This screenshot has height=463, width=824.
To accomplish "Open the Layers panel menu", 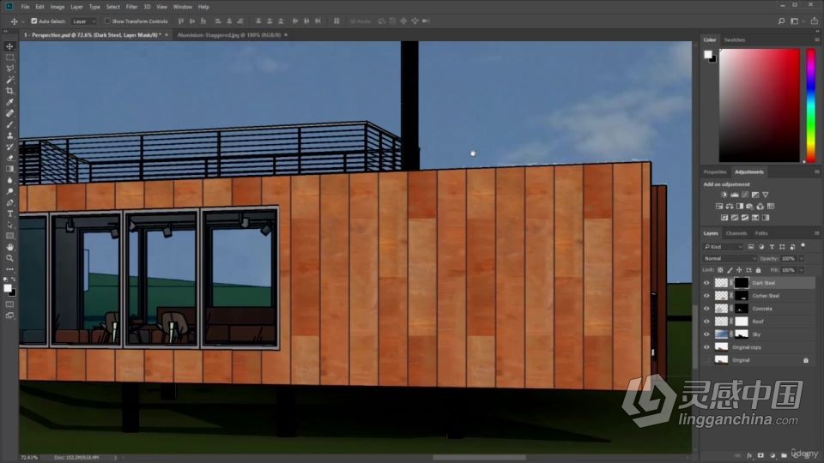I will point(816,233).
